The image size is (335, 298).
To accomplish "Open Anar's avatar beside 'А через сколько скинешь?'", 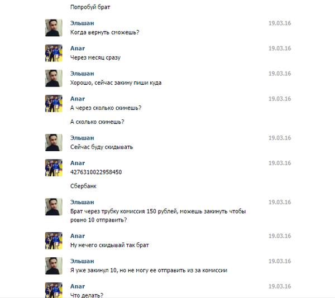I will click(x=53, y=104).
